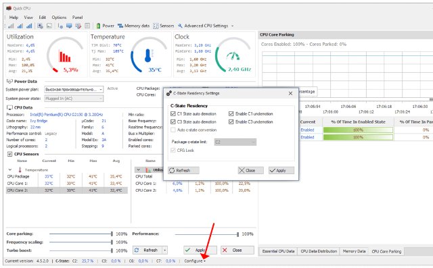Click the monitor icon with red mark

78,26
